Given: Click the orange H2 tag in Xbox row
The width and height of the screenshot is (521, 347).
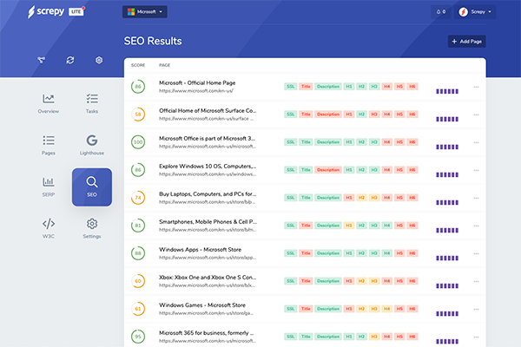Looking at the screenshot, I should [361, 281].
